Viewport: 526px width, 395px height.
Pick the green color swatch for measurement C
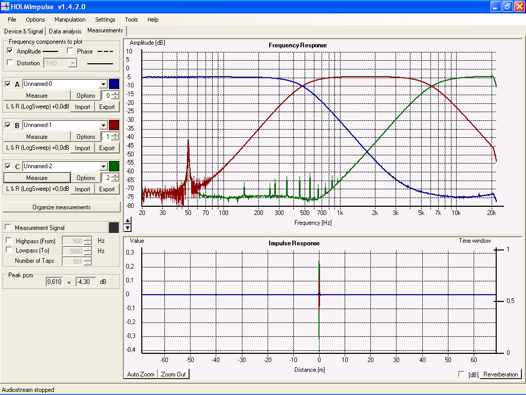114,166
